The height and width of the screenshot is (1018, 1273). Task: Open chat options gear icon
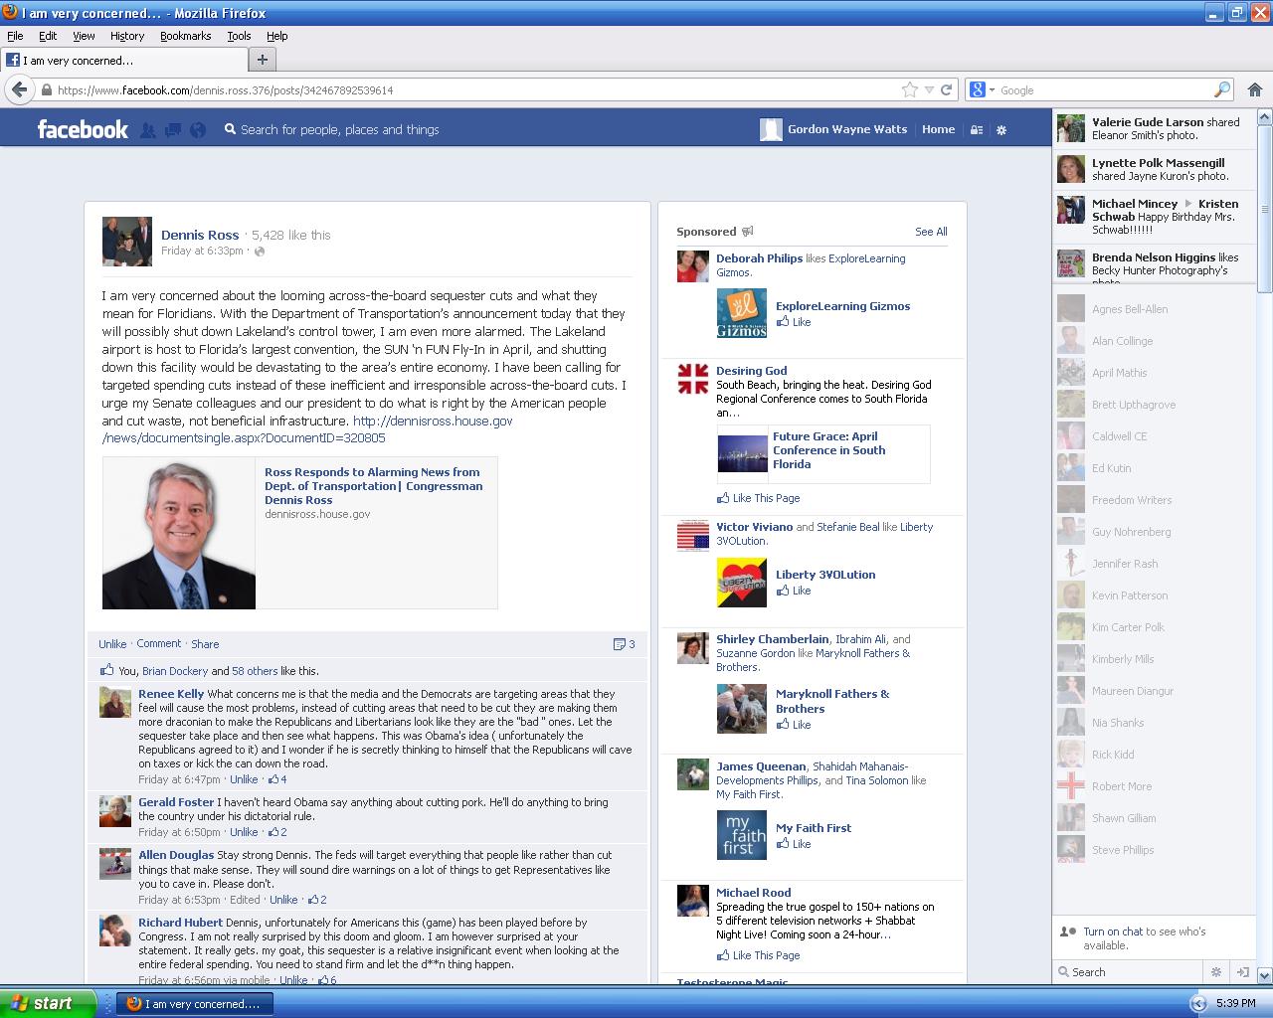[1215, 972]
